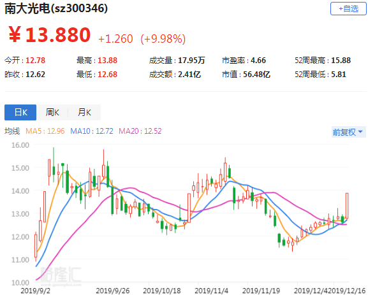Add stock to watchlist with +自选 button
Viewport: 375px width, 295px height.
pos(348,9)
